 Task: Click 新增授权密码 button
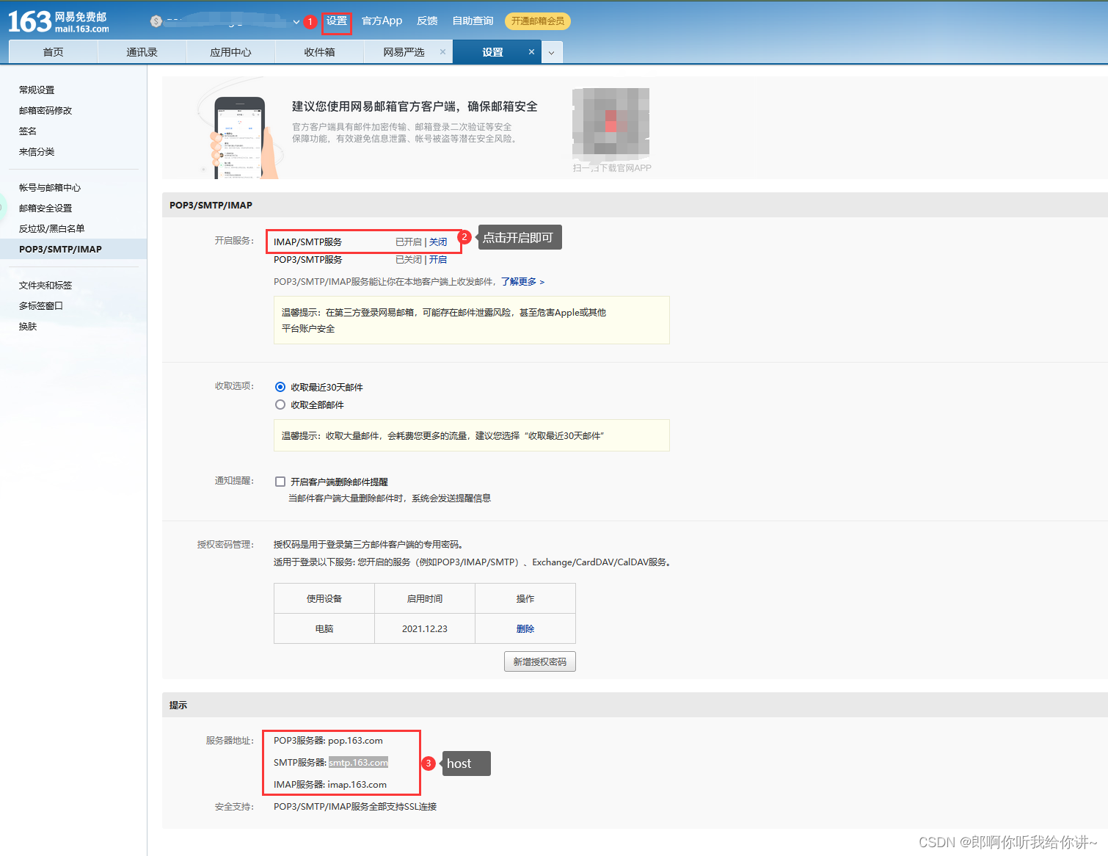point(540,661)
